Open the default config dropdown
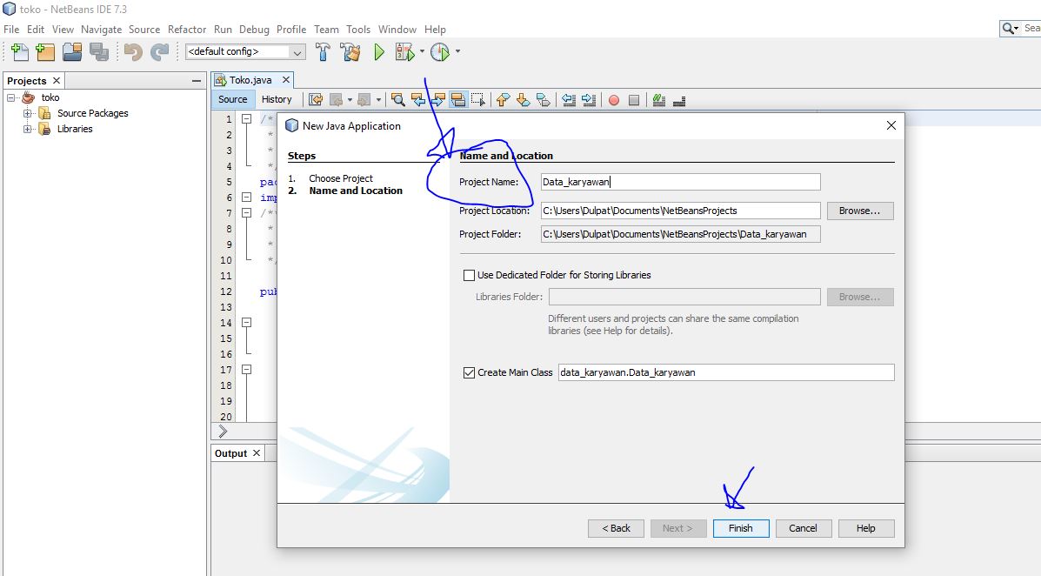 (x=296, y=51)
